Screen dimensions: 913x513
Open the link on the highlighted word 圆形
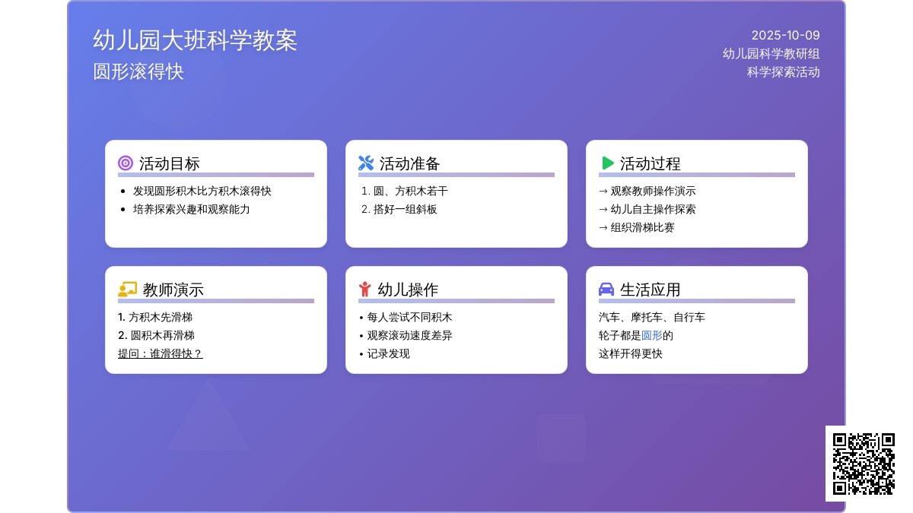[651, 335]
